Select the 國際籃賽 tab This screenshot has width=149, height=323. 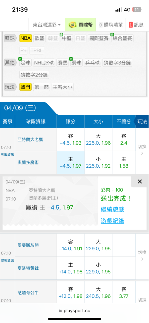coord(99,38)
